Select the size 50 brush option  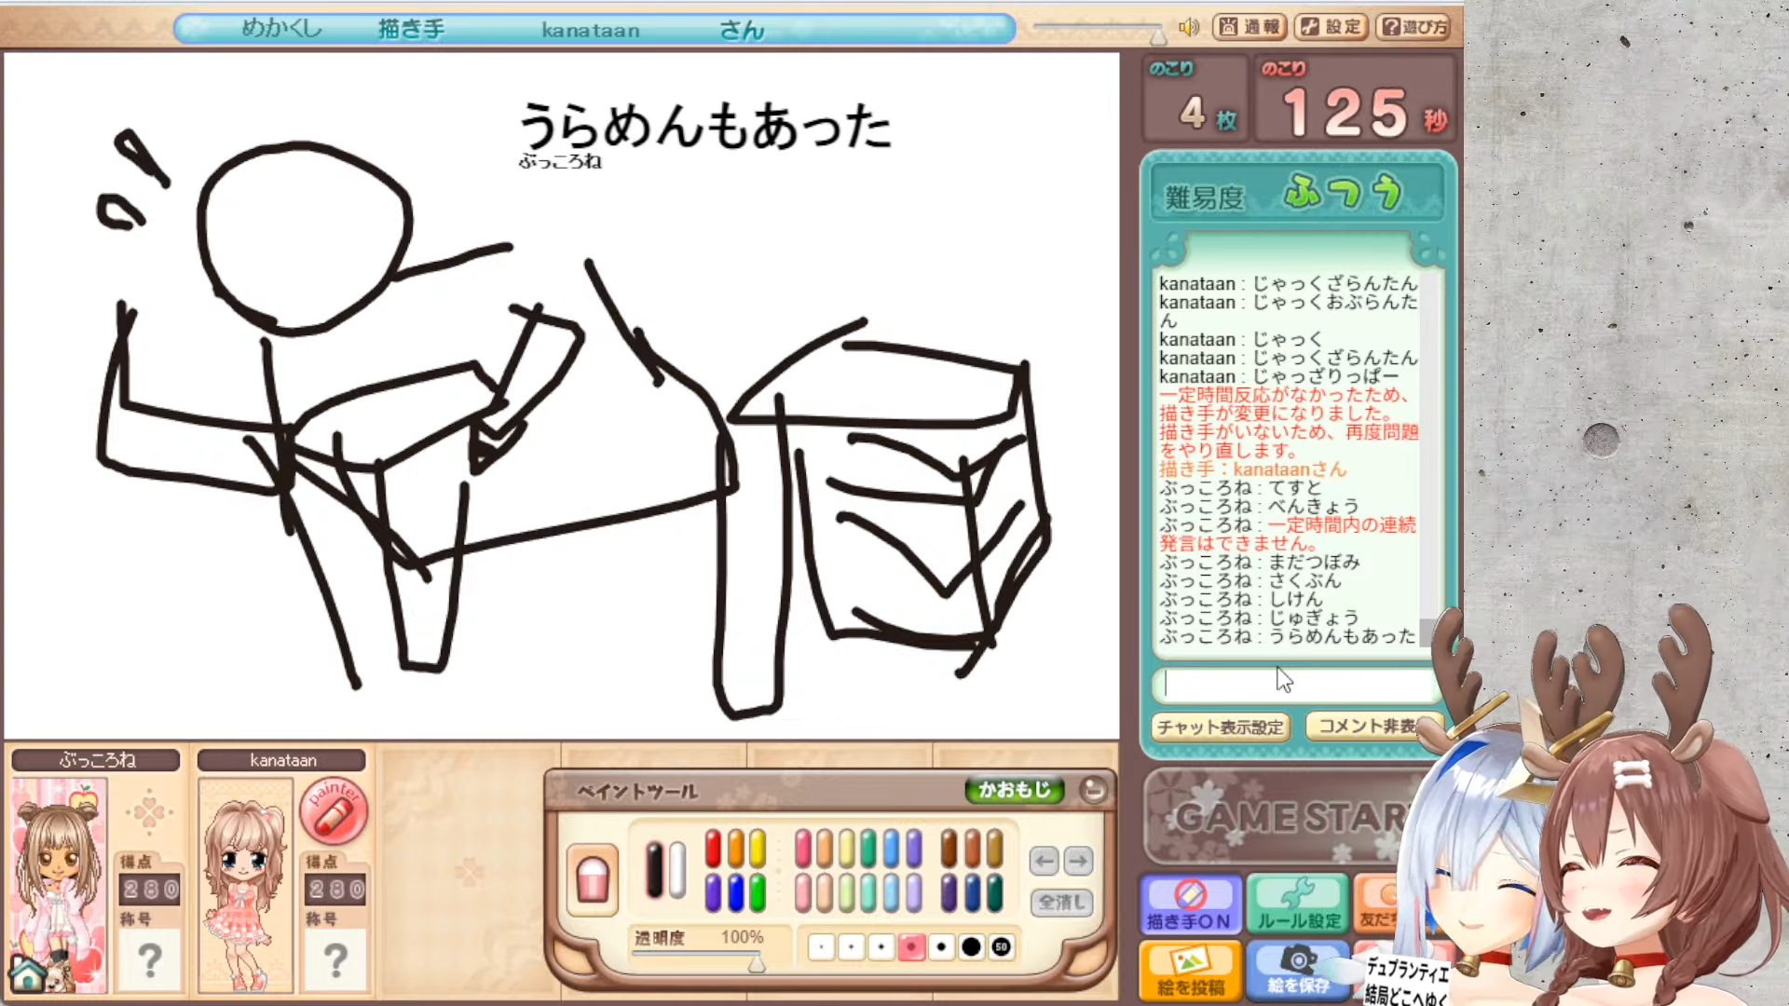tap(1001, 946)
